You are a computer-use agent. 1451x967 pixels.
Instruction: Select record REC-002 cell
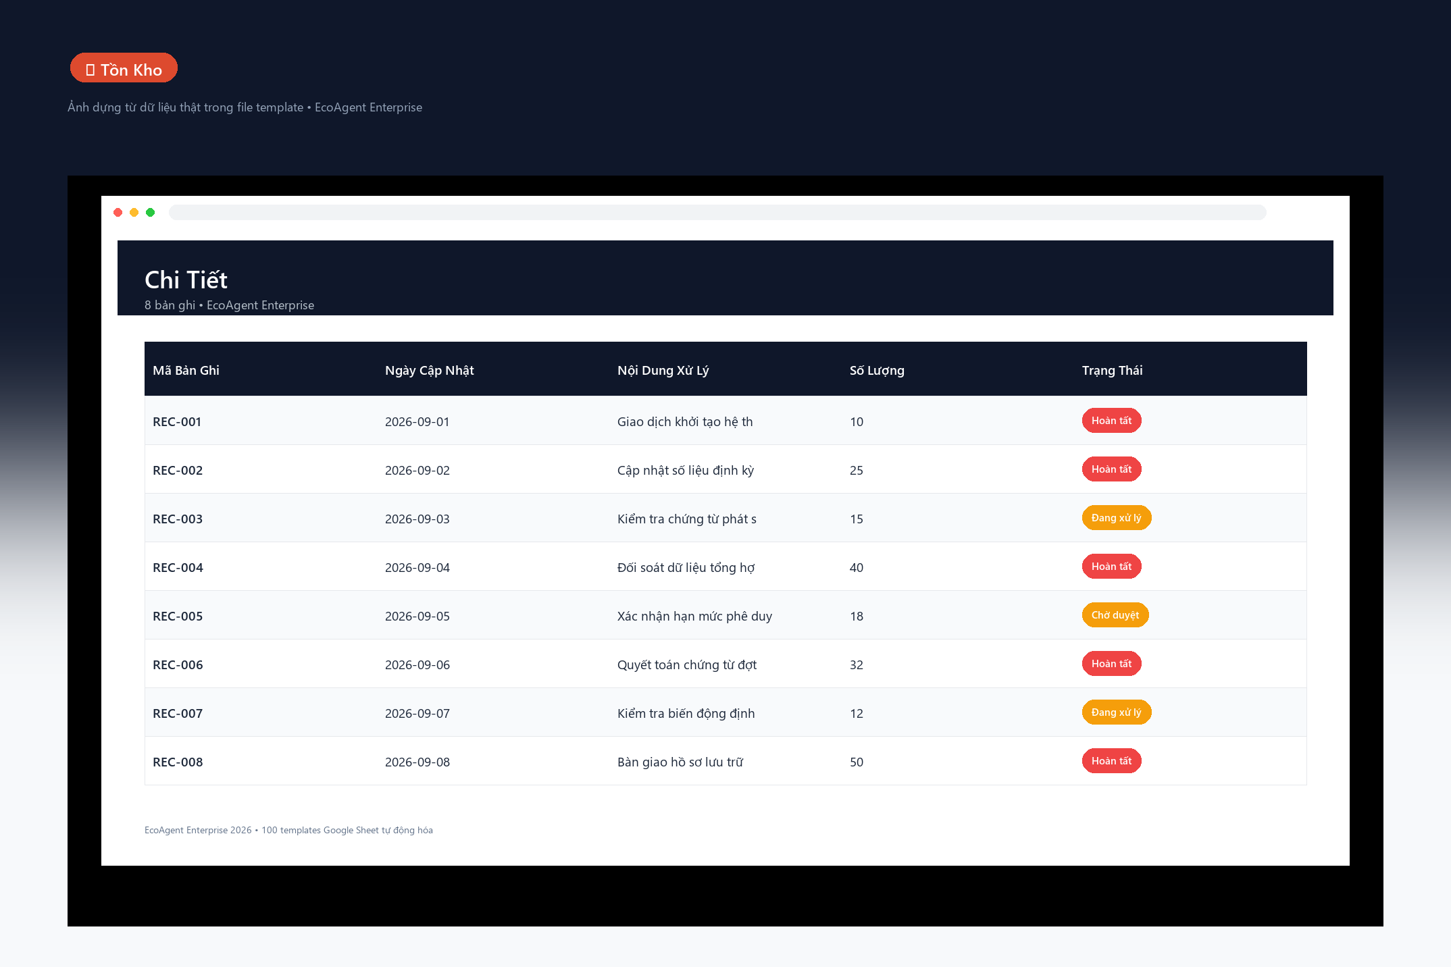click(x=261, y=470)
